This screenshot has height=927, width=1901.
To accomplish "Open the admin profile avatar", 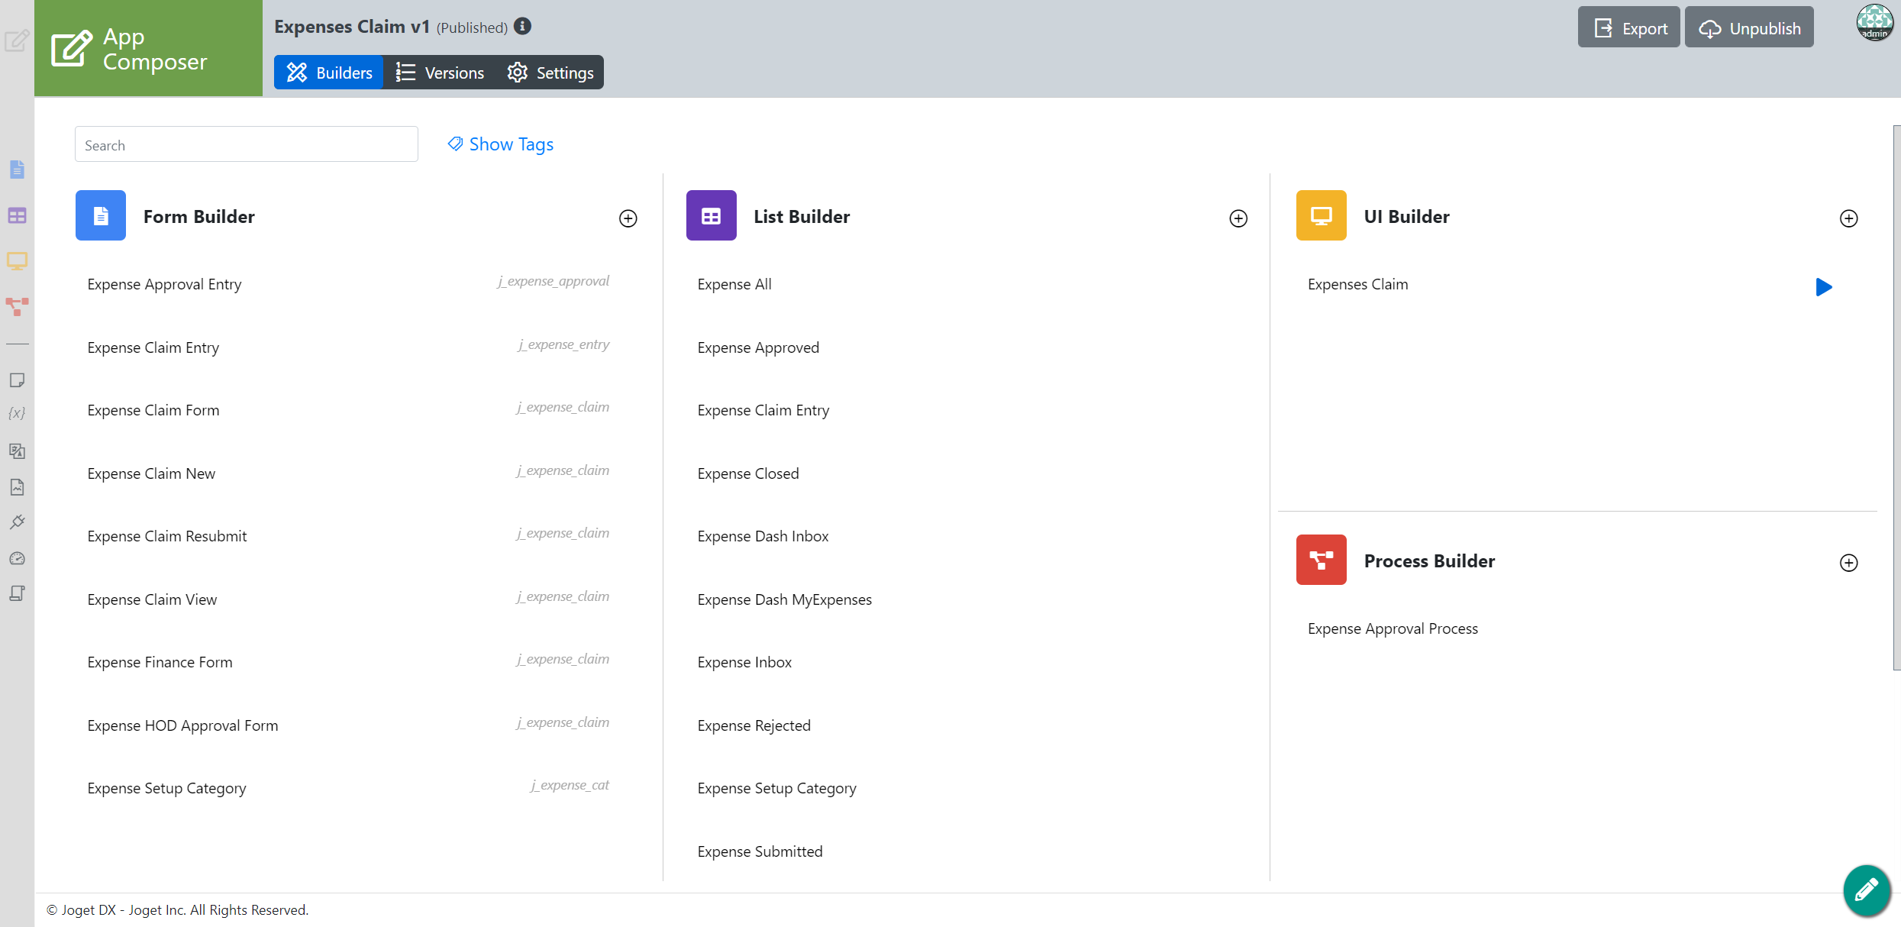I will (1874, 23).
